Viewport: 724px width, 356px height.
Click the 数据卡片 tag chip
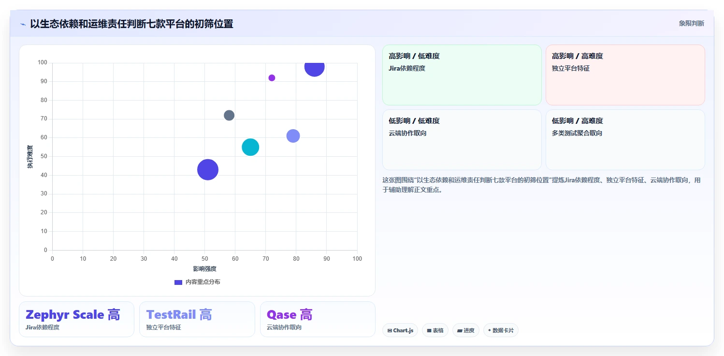(x=501, y=330)
